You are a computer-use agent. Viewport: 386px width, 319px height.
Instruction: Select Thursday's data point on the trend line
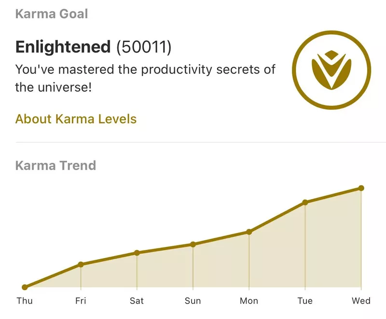click(x=25, y=287)
